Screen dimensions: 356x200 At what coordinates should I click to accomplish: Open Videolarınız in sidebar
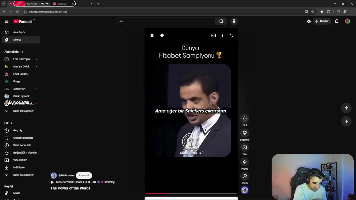coord(21,160)
